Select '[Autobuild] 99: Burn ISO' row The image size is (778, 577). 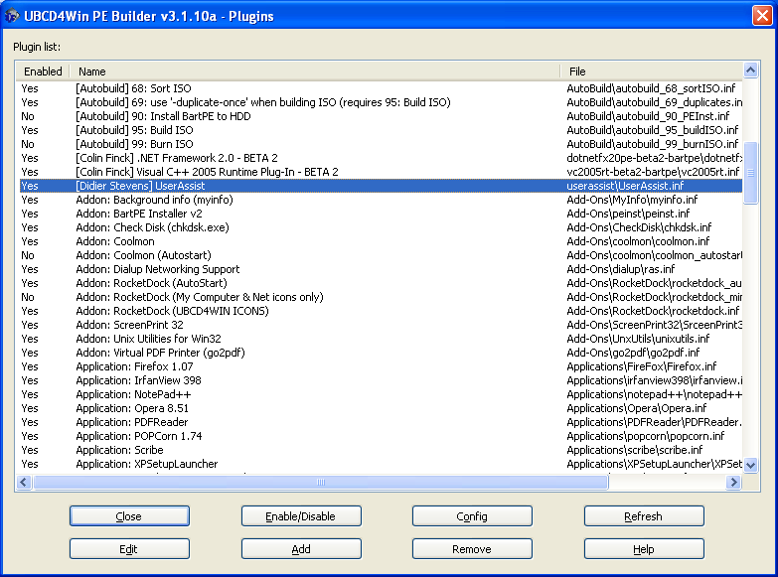click(x=381, y=144)
